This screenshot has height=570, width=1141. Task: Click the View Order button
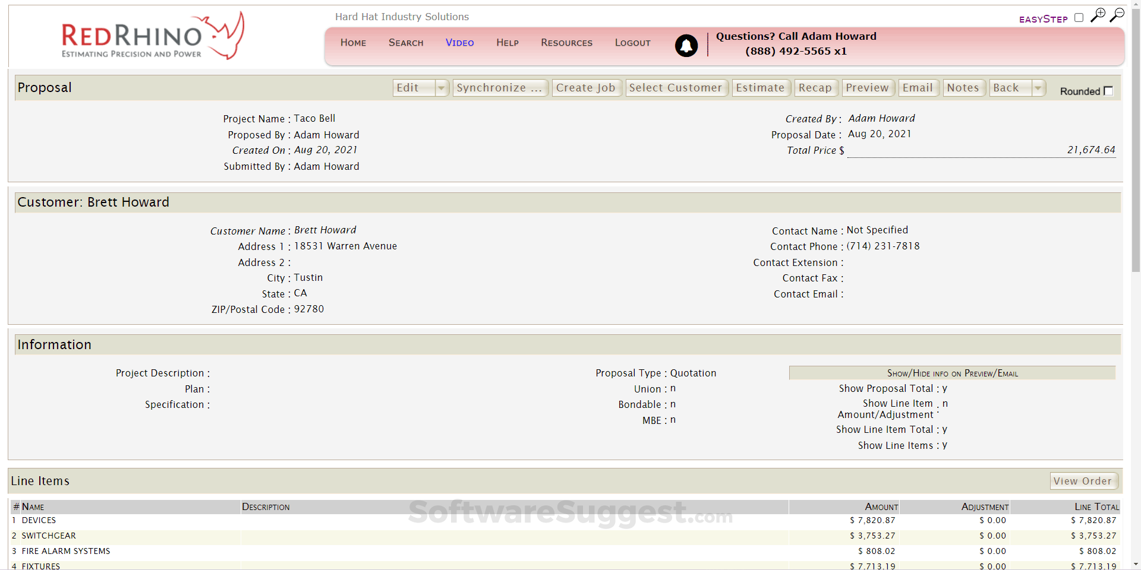pyautogui.click(x=1083, y=481)
